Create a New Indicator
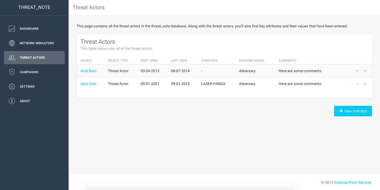 click(x=353, y=111)
